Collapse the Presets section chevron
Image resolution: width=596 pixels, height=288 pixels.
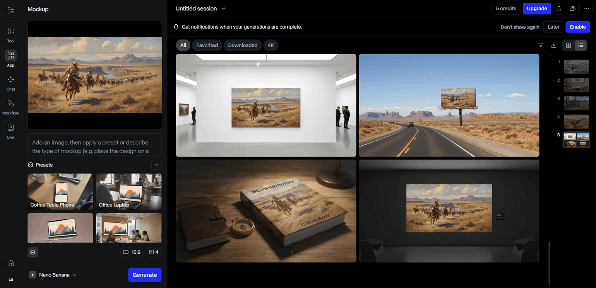(156, 165)
